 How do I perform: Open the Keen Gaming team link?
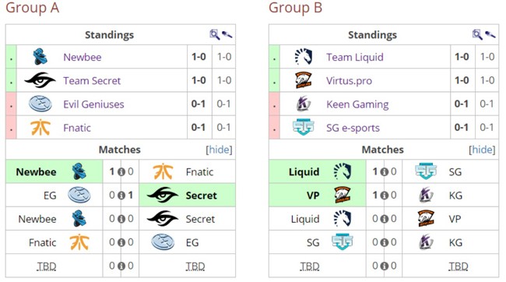pyautogui.click(x=357, y=104)
